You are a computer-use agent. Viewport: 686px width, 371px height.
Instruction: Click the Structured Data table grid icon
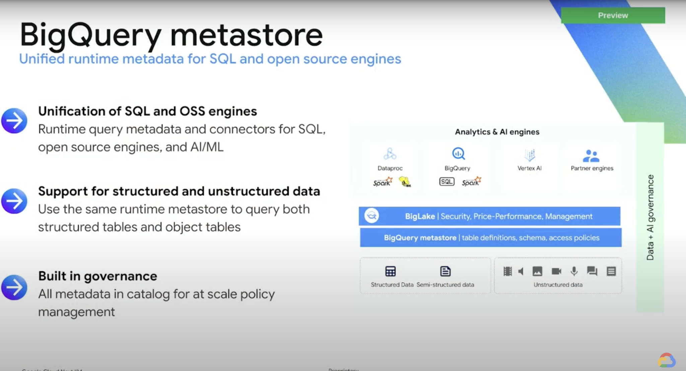391,271
